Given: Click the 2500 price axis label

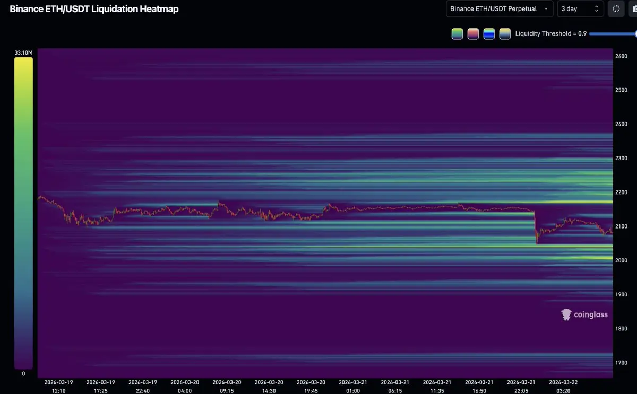Looking at the screenshot, I should [621, 90].
